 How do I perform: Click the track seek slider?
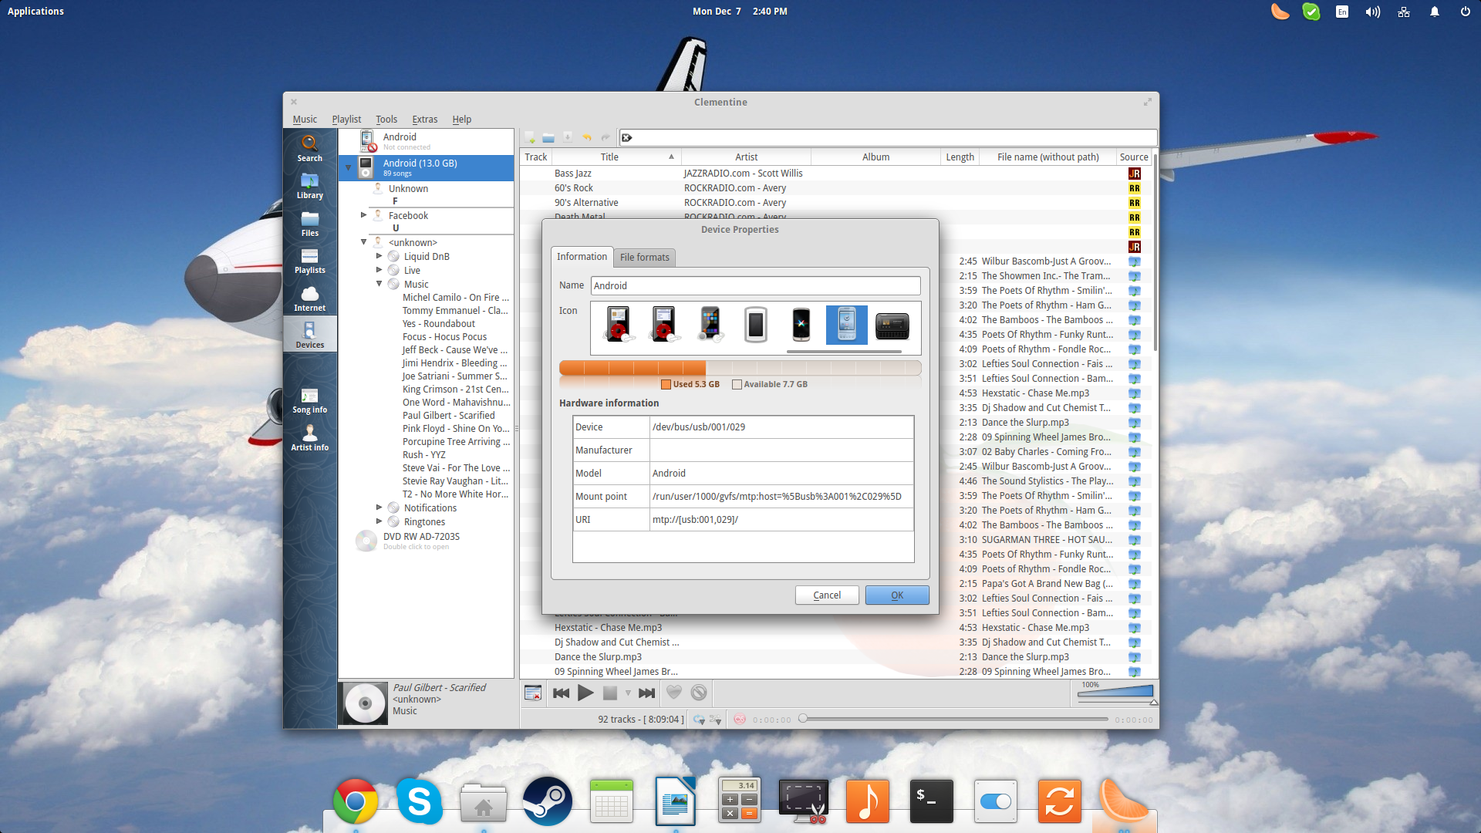click(x=955, y=720)
